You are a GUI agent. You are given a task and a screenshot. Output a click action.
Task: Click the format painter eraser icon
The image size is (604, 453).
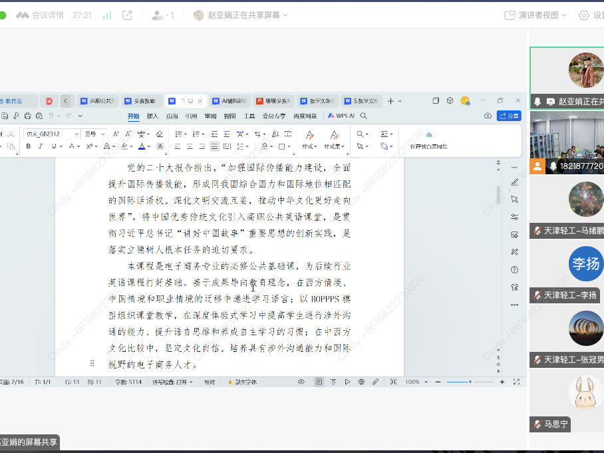[x=159, y=134]
